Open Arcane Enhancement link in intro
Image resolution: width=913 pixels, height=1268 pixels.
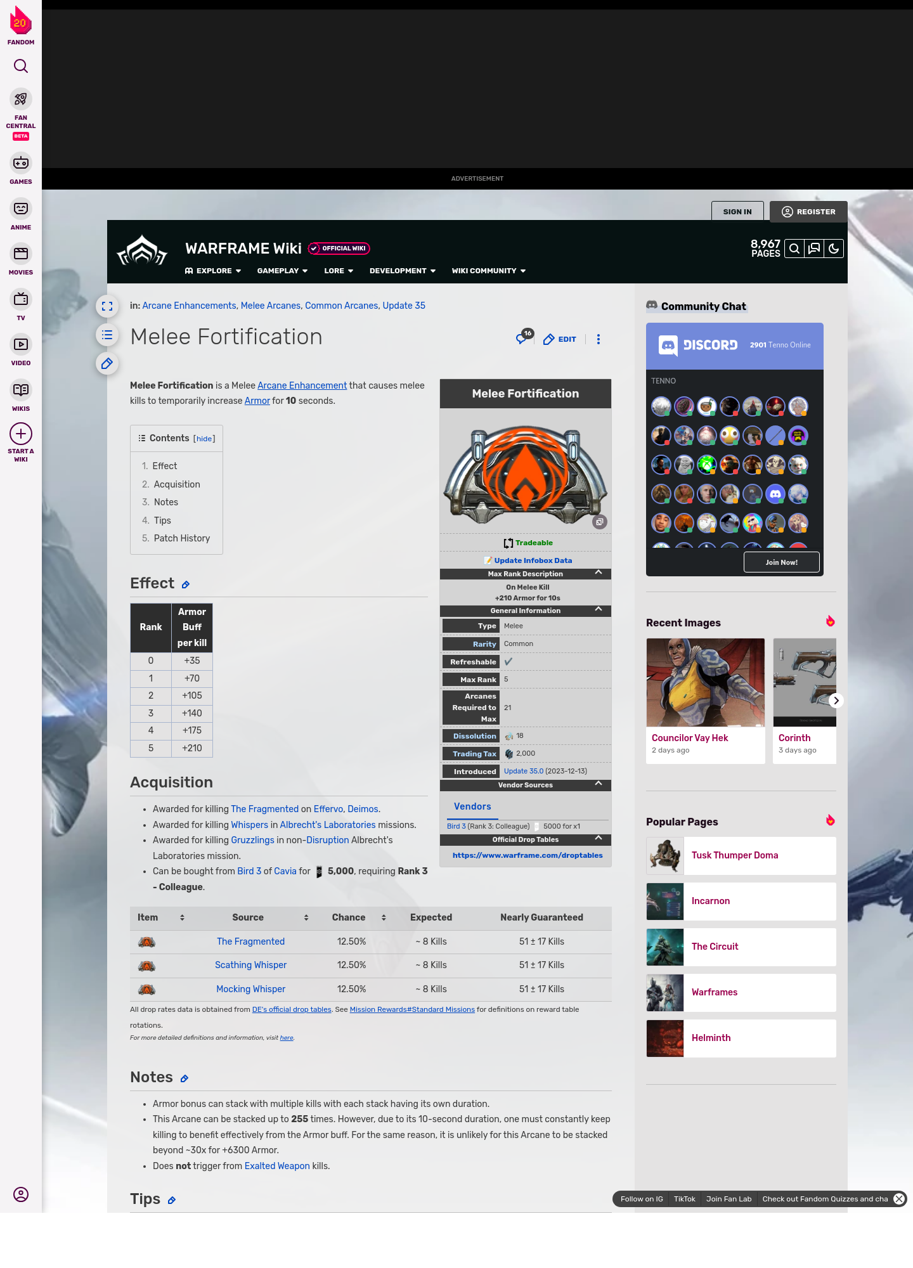click(302, 385)
